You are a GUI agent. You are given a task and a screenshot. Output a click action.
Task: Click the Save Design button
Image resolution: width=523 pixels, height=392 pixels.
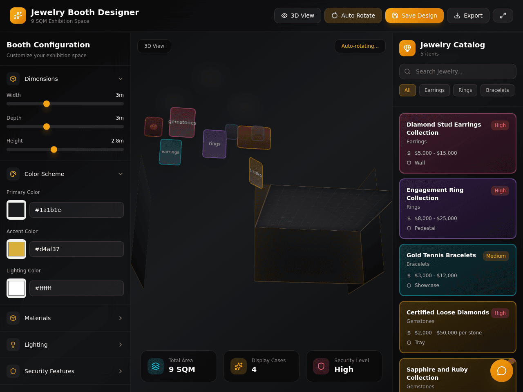pos(414,16)
